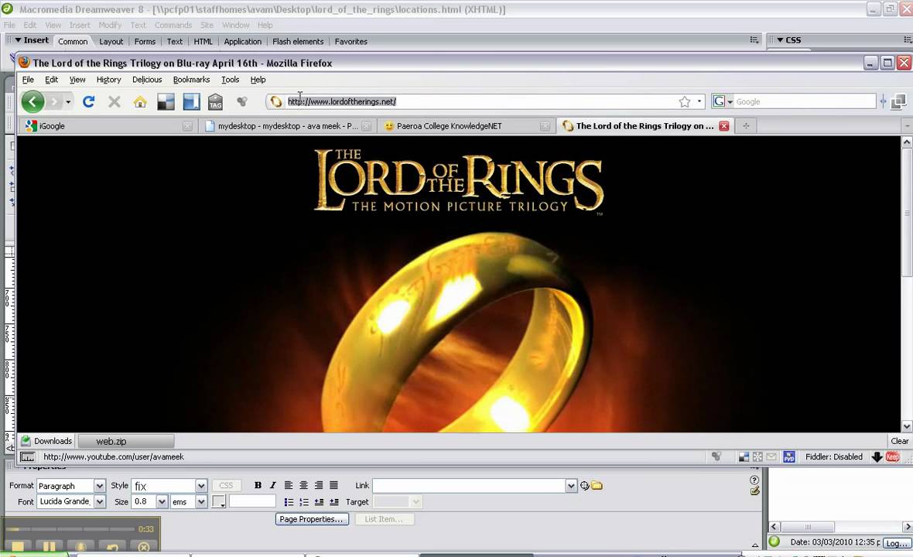Select Layout tab in Dreamweaver Insert bar
The image size is (913, 557).
click(x=111, y=41)
